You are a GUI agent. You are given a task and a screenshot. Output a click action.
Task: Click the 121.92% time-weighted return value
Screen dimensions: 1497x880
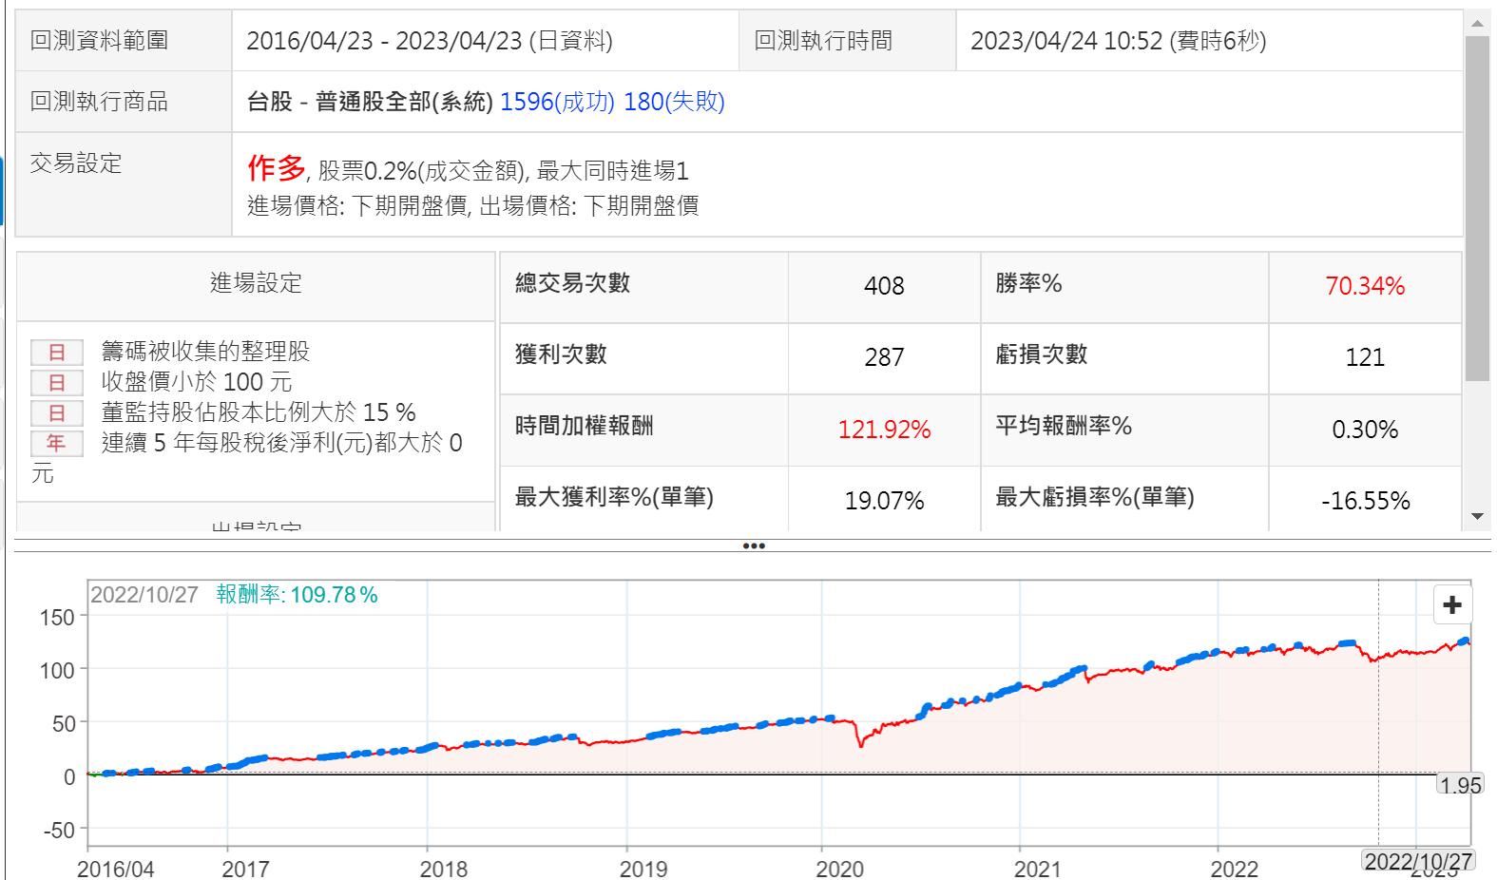click(884, 430)
